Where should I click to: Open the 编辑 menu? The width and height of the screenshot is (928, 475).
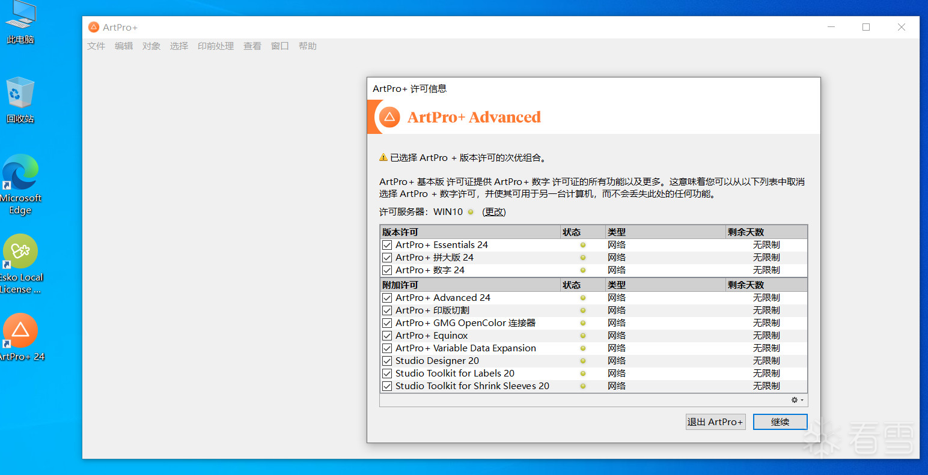pyautogui.click(x=124, y=46)
